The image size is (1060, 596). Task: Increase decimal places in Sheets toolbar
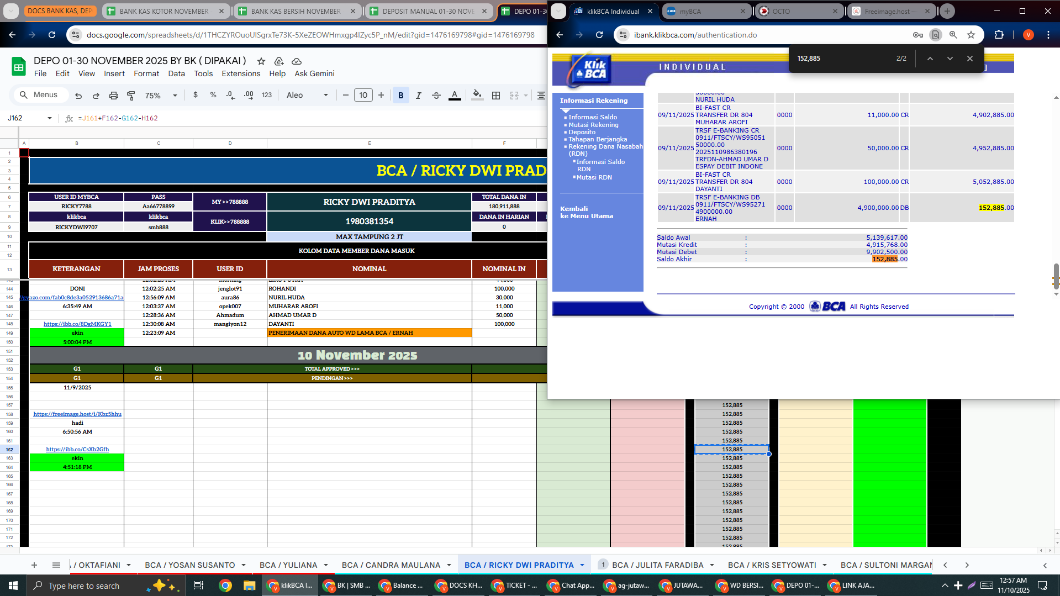[x=249, y=95]
